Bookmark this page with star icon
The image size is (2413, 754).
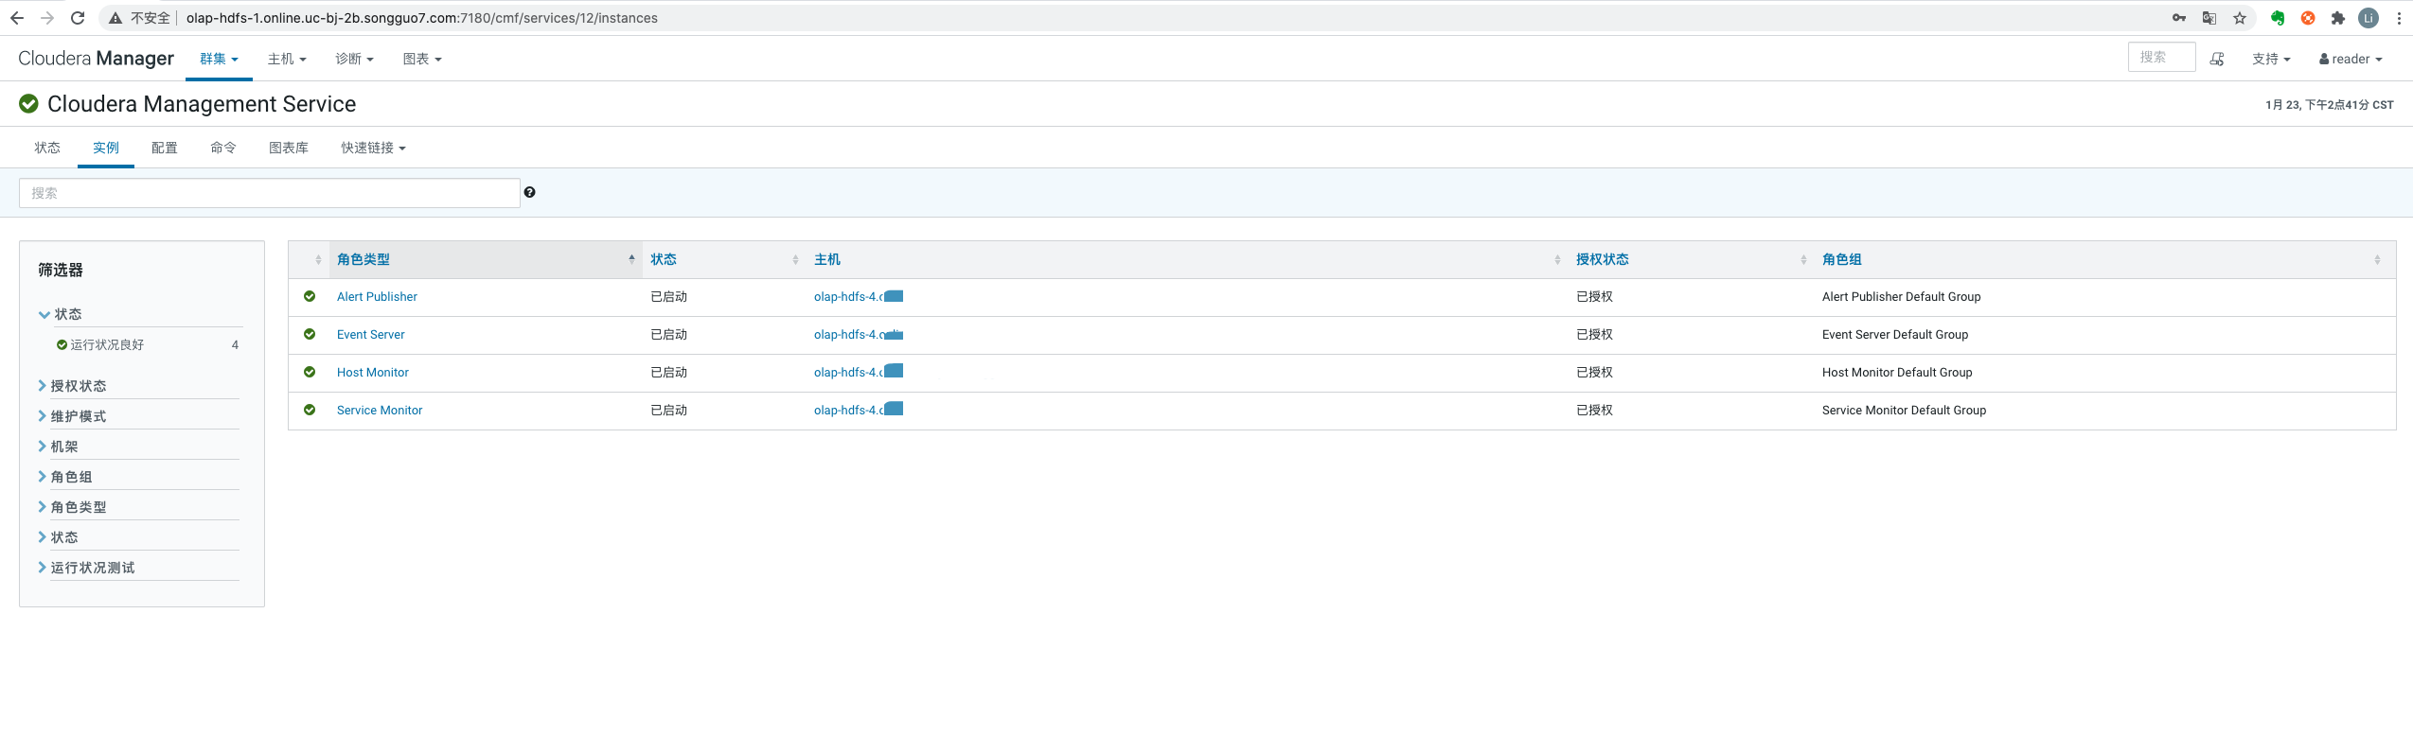(x=2240, y=18)
